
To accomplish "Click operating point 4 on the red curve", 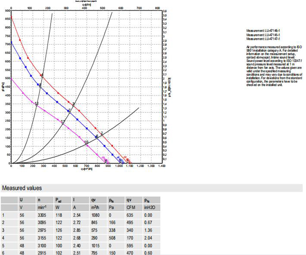I will click(42, 76).
